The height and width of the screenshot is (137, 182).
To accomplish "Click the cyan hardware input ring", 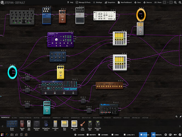I will pos(12,72).
